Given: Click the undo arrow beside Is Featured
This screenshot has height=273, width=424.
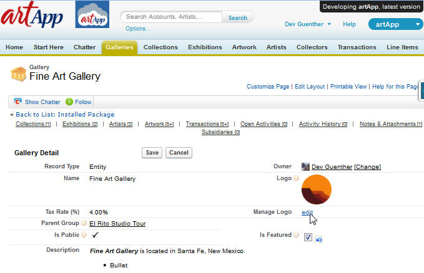Looking at the screenshot, I should [x=318, y=239].
